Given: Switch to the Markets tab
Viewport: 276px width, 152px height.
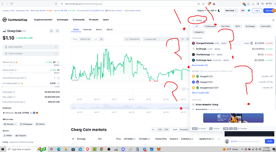Looking at the screenshot, I should click(88, 30).
